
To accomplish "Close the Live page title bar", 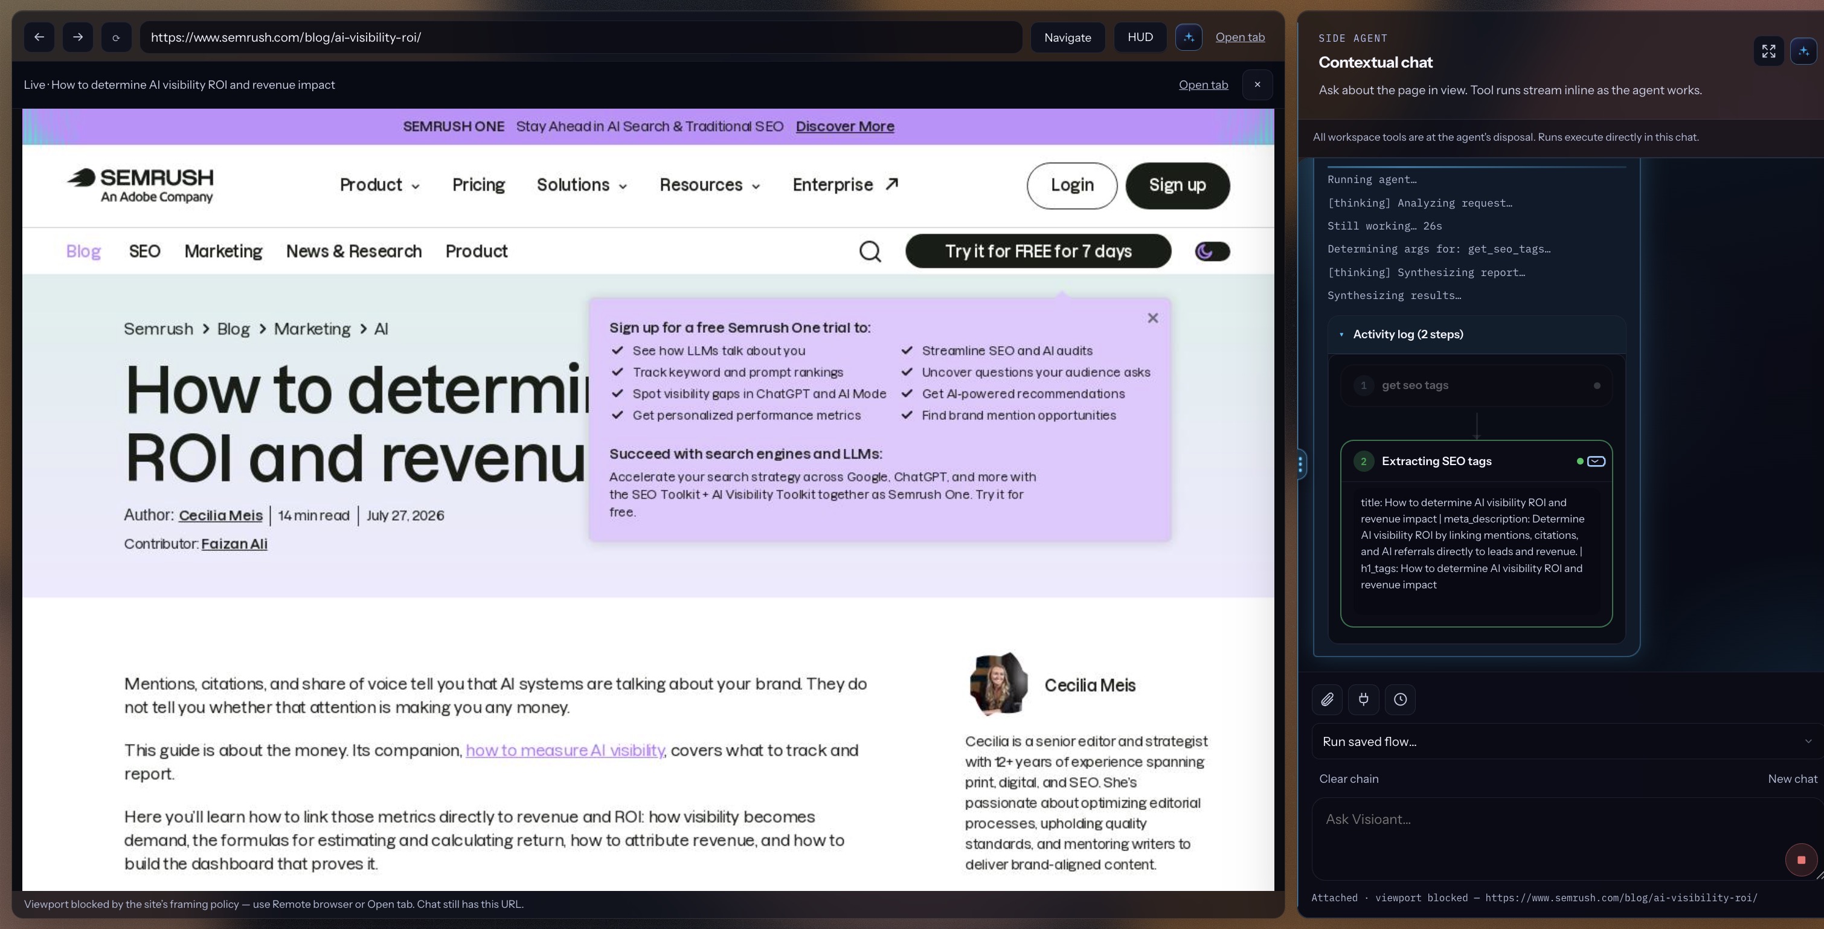I will [x=1257, y=84].
